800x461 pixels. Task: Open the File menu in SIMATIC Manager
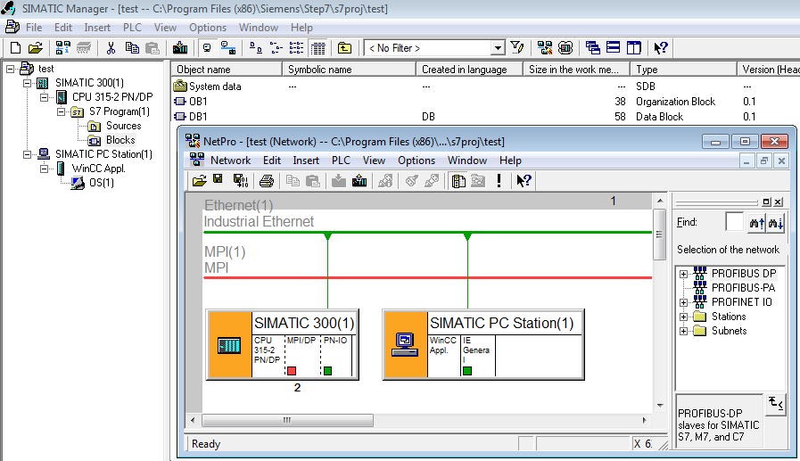34,28
